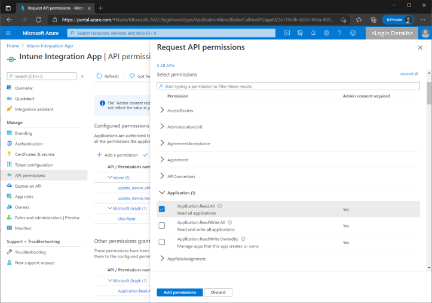Click the InPrivate profile badge
This screenshot has height=303, width=432.
[x=398, y=20]
